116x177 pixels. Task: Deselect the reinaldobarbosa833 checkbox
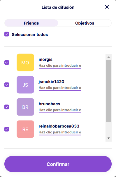tap(7, 129)
